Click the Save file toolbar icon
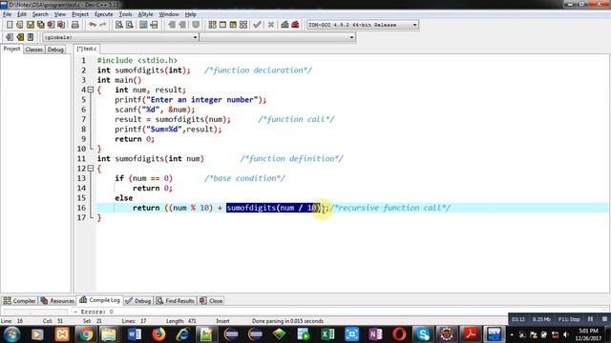This screenshot has width=611, height=343. 31,25
